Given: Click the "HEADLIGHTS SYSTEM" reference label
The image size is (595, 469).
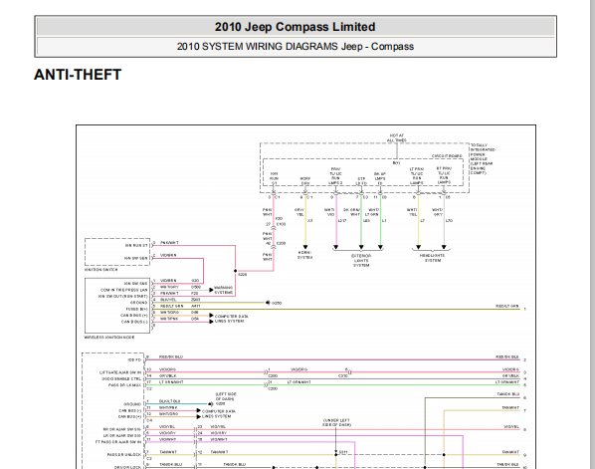Looking at the screenshot, I should pyautogui.click(x=432, y=258).
